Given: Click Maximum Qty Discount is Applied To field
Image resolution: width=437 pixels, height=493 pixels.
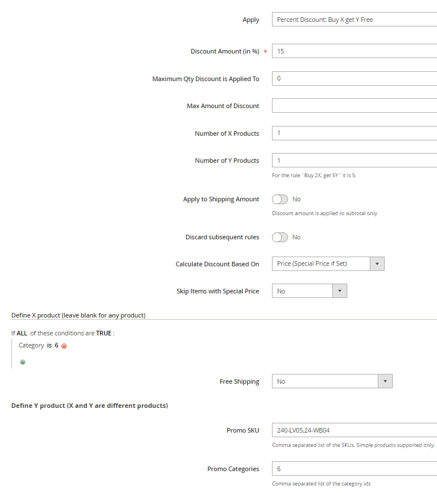Looking at the screenshot, I should coord(354,78).
